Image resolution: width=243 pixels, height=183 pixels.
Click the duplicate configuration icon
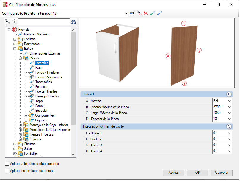click(139, 13)
